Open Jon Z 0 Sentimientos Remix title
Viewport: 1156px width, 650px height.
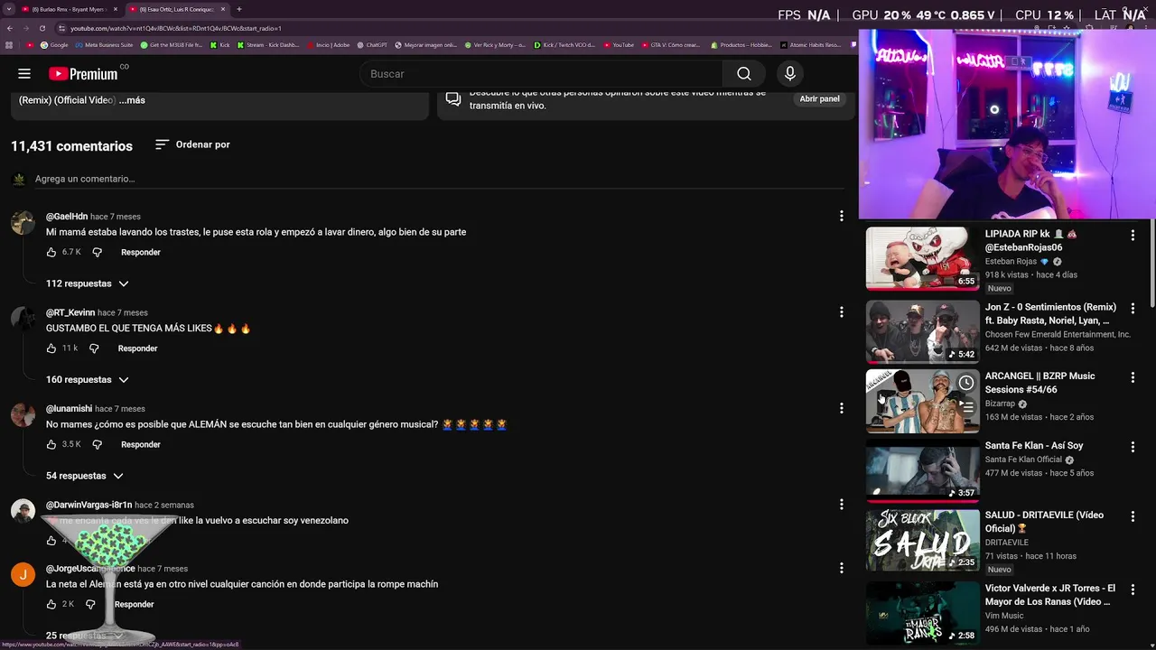tap(1050, 313)
